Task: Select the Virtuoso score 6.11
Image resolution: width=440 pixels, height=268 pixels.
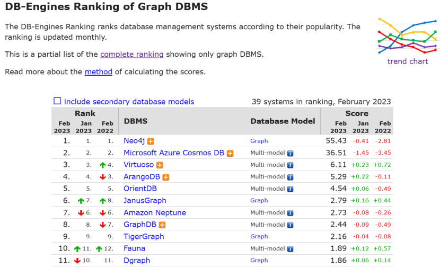Action: point(338,165)
